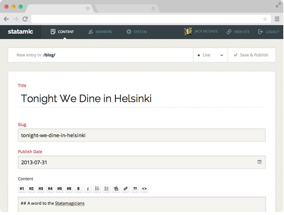
Task: Open the System settings section
Action: (137, 32)
